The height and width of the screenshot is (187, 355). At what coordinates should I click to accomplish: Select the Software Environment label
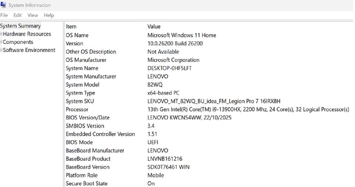29,50
